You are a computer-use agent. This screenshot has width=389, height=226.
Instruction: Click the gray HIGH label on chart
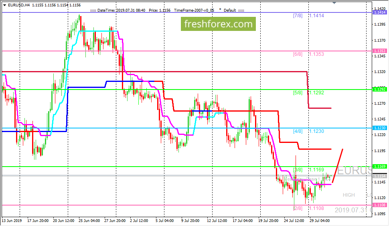(349, 195)
